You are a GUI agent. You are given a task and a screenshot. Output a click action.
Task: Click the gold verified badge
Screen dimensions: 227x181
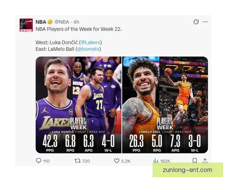pyautogui.click(x=50, y=22)
